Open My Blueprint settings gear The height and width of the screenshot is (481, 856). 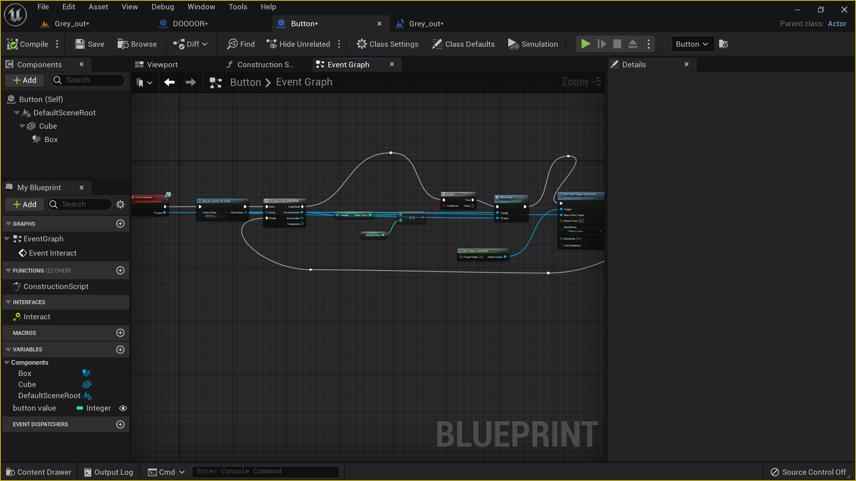coord(120,204)
